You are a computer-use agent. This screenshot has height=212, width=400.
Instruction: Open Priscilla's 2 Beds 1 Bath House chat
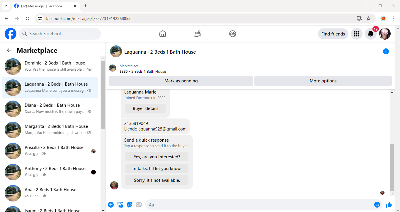pos(50,151)
